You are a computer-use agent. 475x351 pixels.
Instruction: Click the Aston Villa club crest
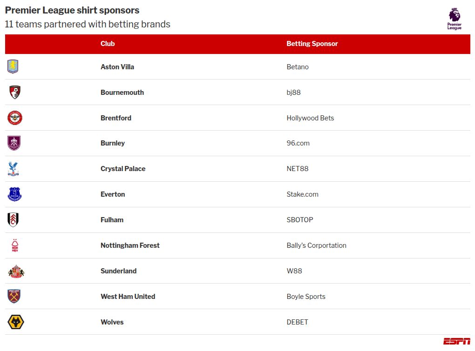(x=13, y=67)
